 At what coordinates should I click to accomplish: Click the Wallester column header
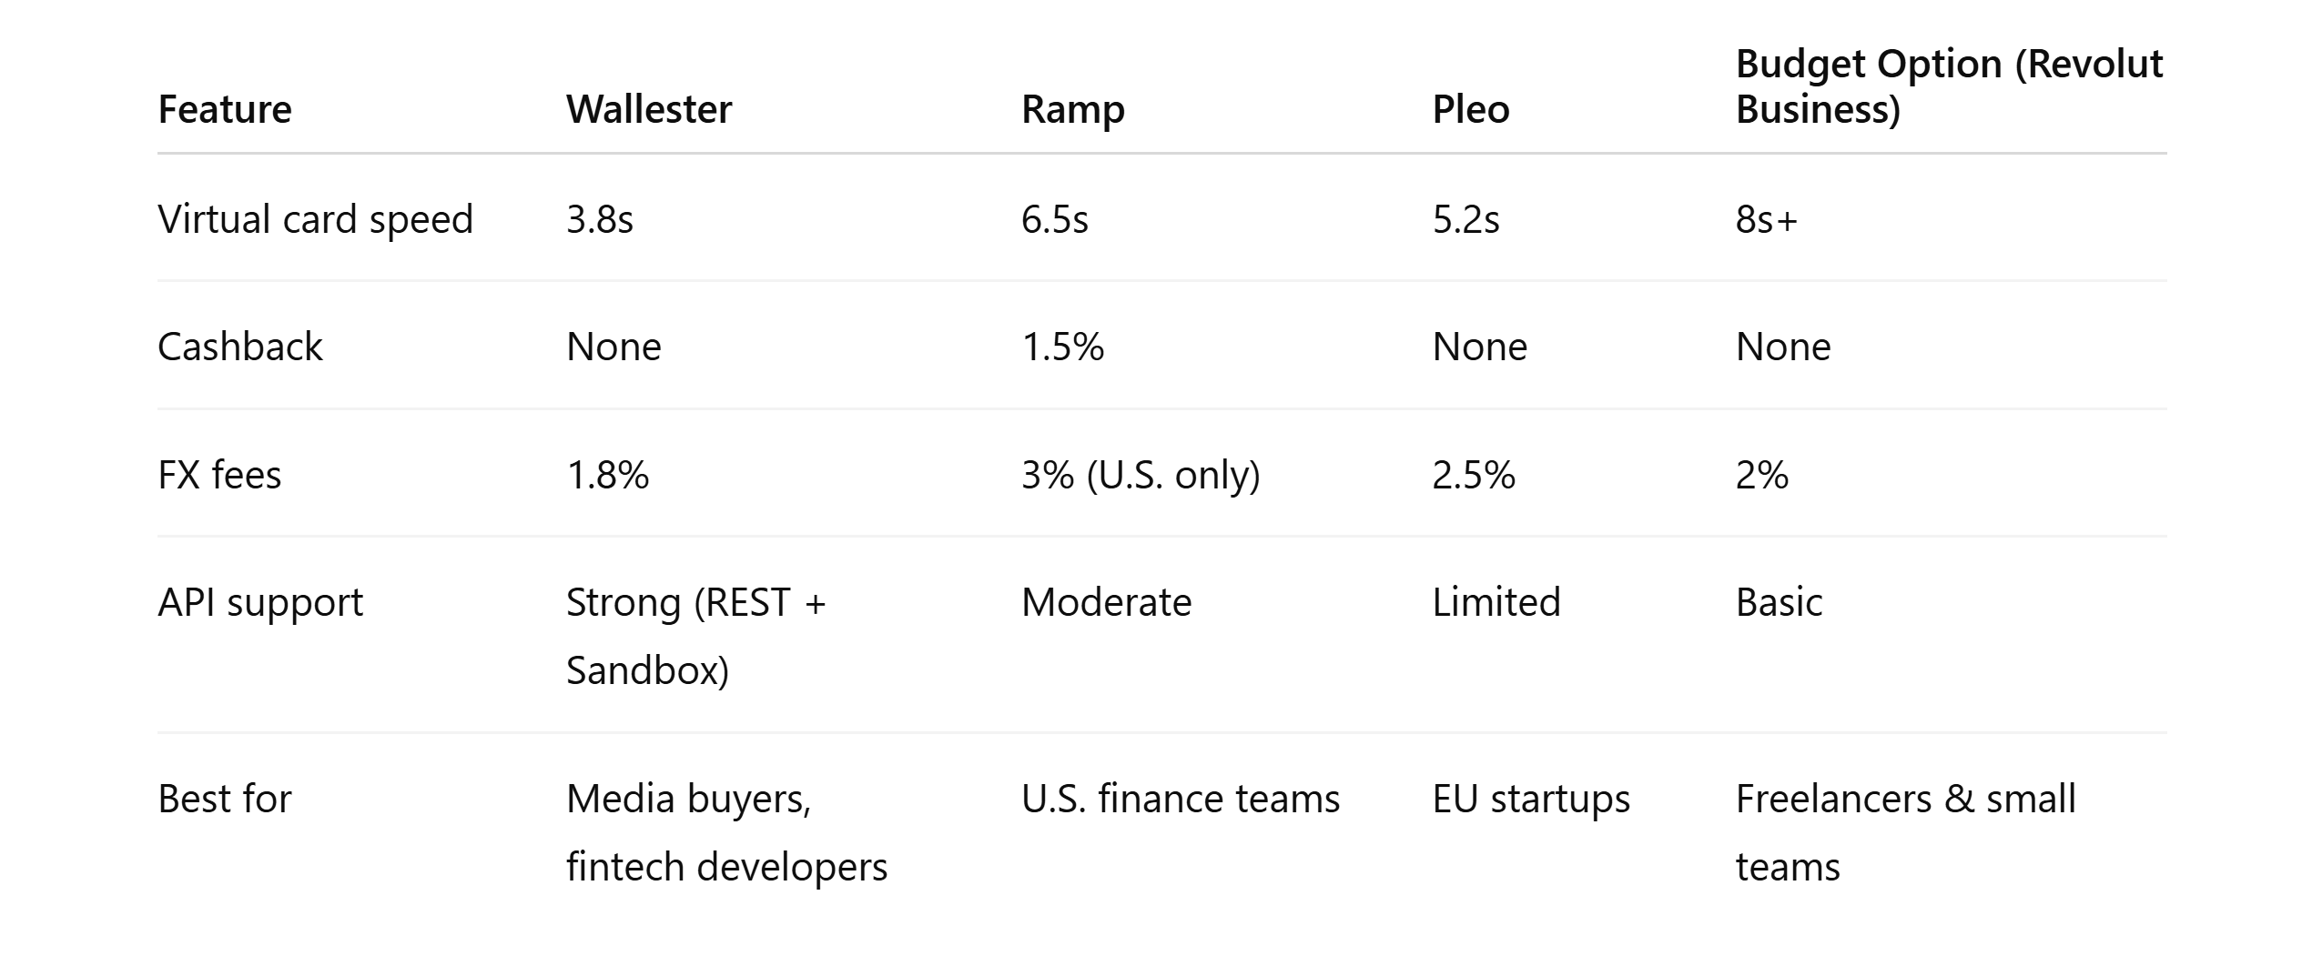(648, 109)
